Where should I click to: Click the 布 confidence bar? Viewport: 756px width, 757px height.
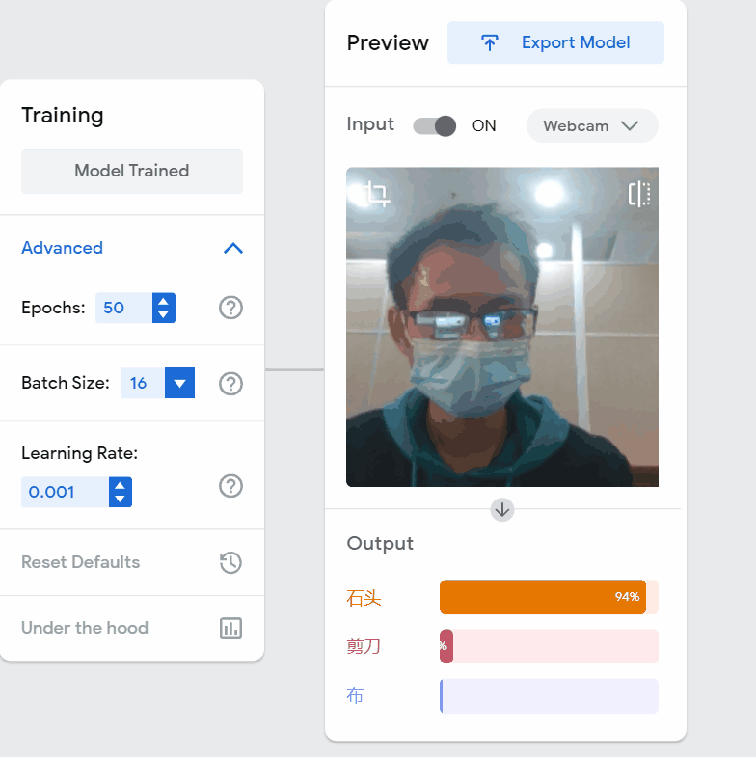[549, 695]
